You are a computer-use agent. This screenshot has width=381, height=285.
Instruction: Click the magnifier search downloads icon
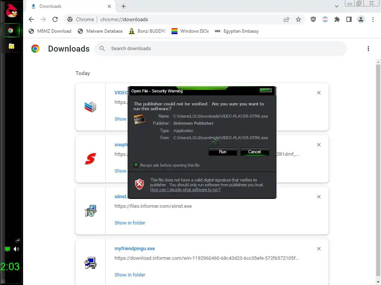(102, 49)
